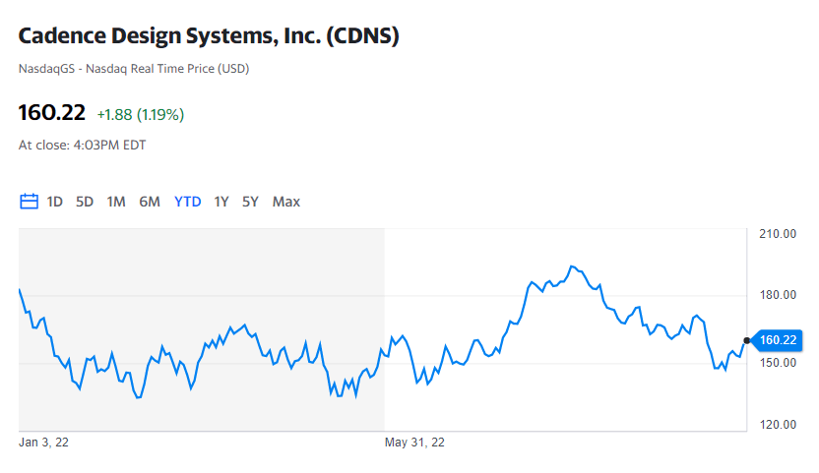819x473 pixels.
Task: Click the 160.22 current price flag
Action: tap(778, 340)
